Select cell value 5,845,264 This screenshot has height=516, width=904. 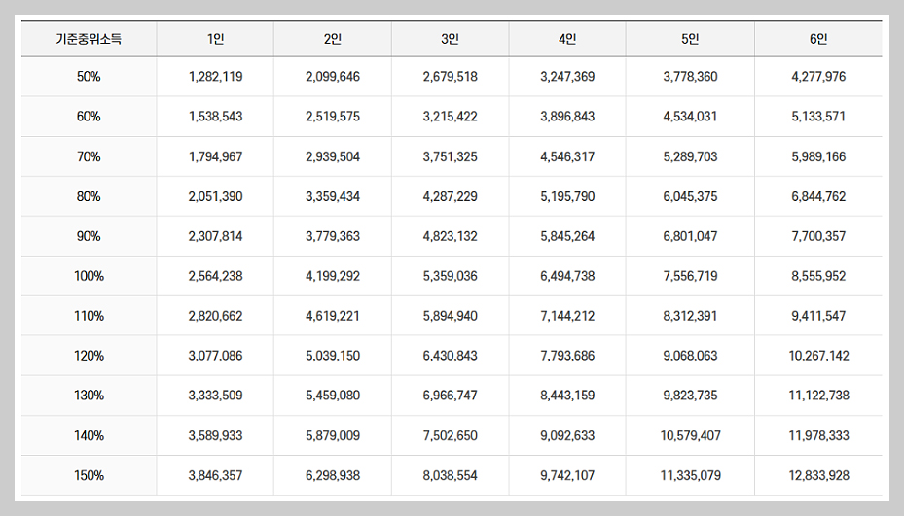pos(567,236)
